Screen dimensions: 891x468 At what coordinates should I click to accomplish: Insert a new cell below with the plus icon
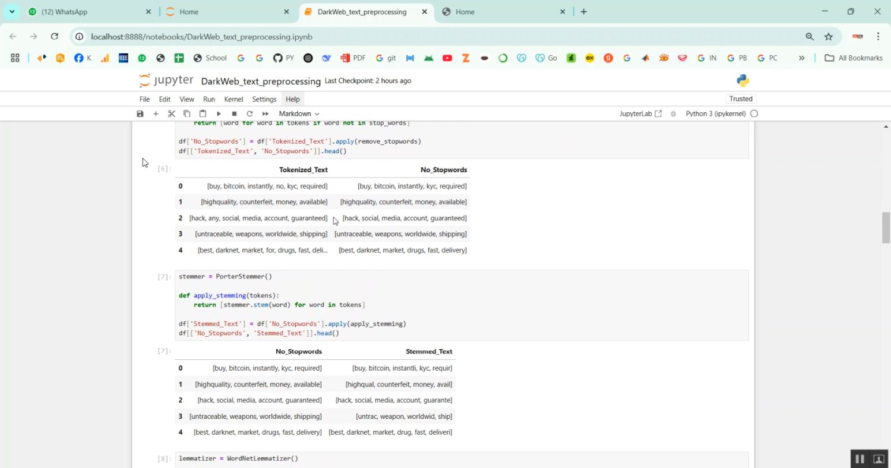156,113
